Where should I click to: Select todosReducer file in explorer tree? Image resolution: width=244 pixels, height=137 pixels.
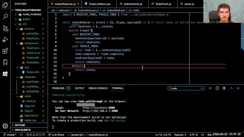(x=29, y=91)
